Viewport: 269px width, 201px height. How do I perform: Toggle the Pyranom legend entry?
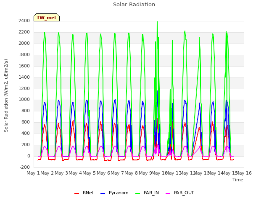pos(114,193)
